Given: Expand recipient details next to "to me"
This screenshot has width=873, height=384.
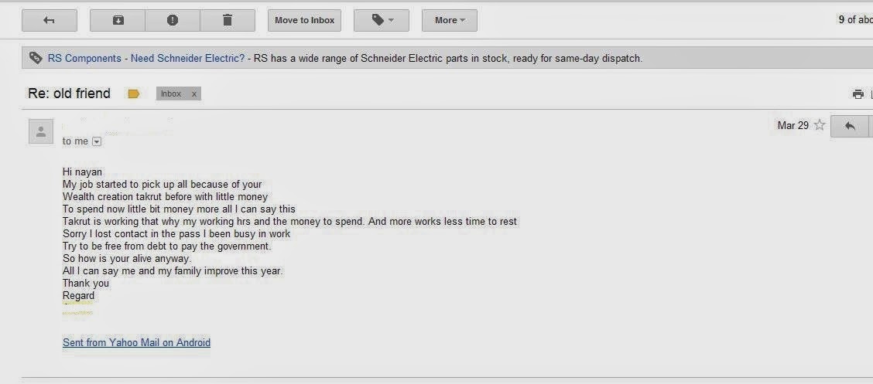Looking at the screenshot, I should pos(97,141).
